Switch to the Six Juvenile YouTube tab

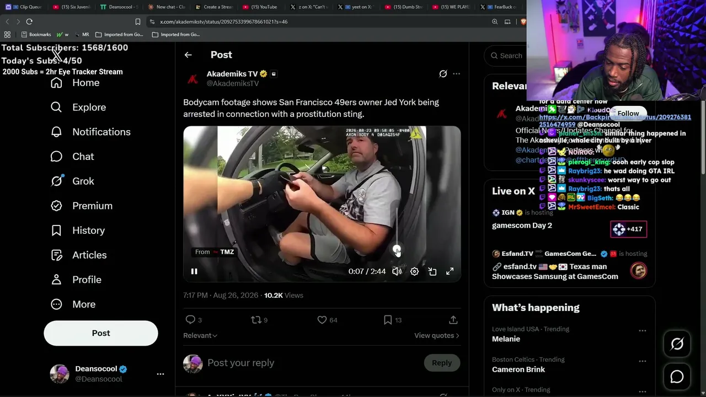click(72, 7)
